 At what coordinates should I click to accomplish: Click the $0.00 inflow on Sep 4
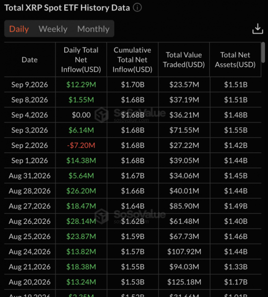(81, 115)
